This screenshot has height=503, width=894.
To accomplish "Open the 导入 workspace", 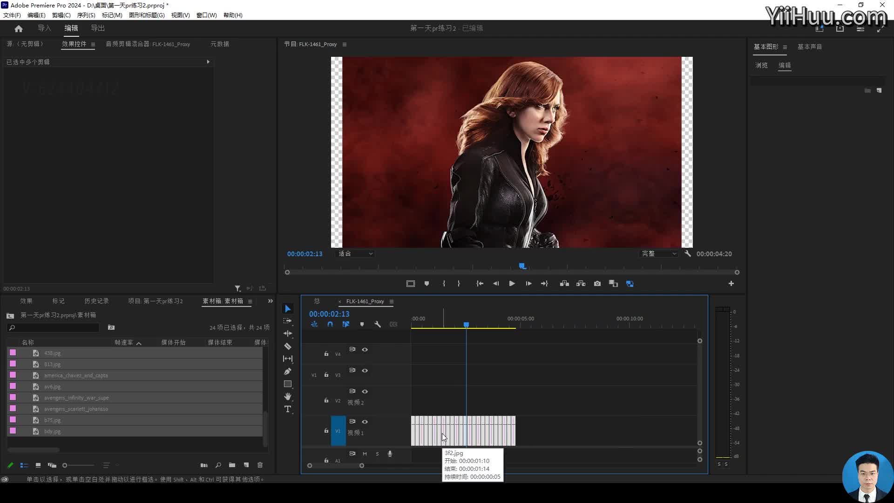I will tap(44, 28).
